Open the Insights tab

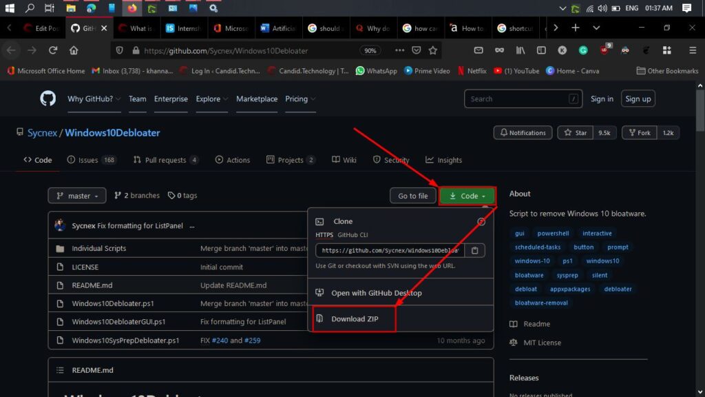[444, 160]
